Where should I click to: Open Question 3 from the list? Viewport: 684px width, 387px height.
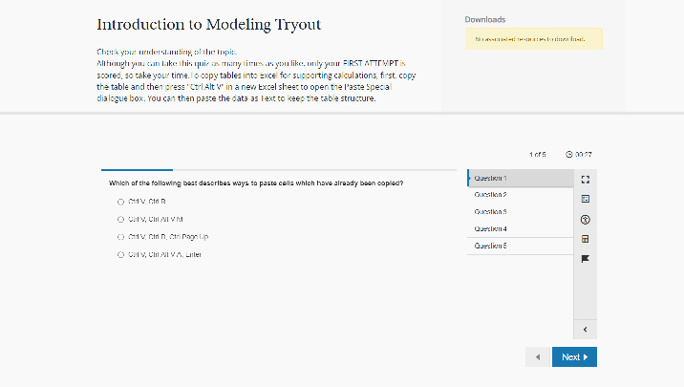tap(519, 211)
